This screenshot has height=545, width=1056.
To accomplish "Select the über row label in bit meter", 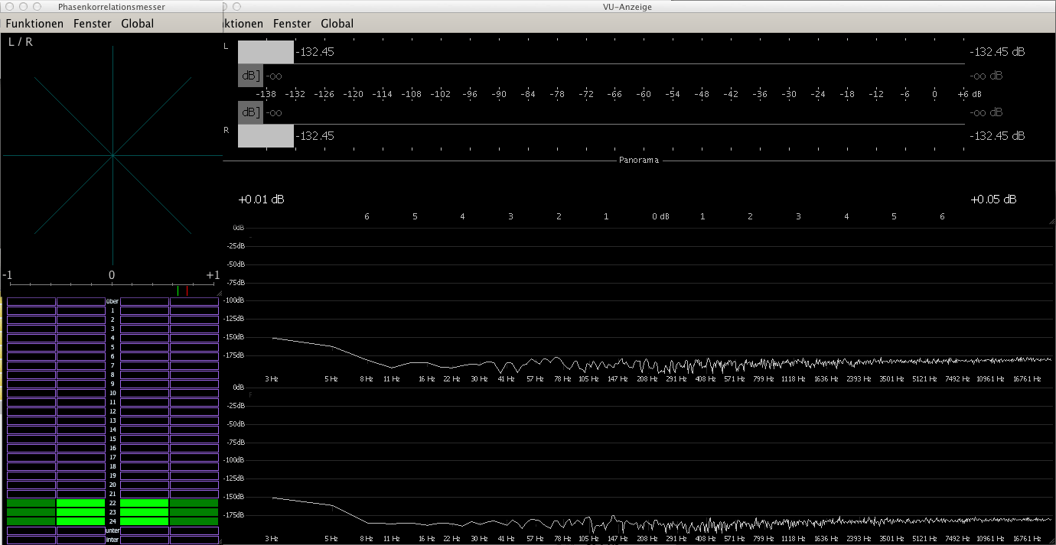I will pyautogui.click(x=112, y=301).
